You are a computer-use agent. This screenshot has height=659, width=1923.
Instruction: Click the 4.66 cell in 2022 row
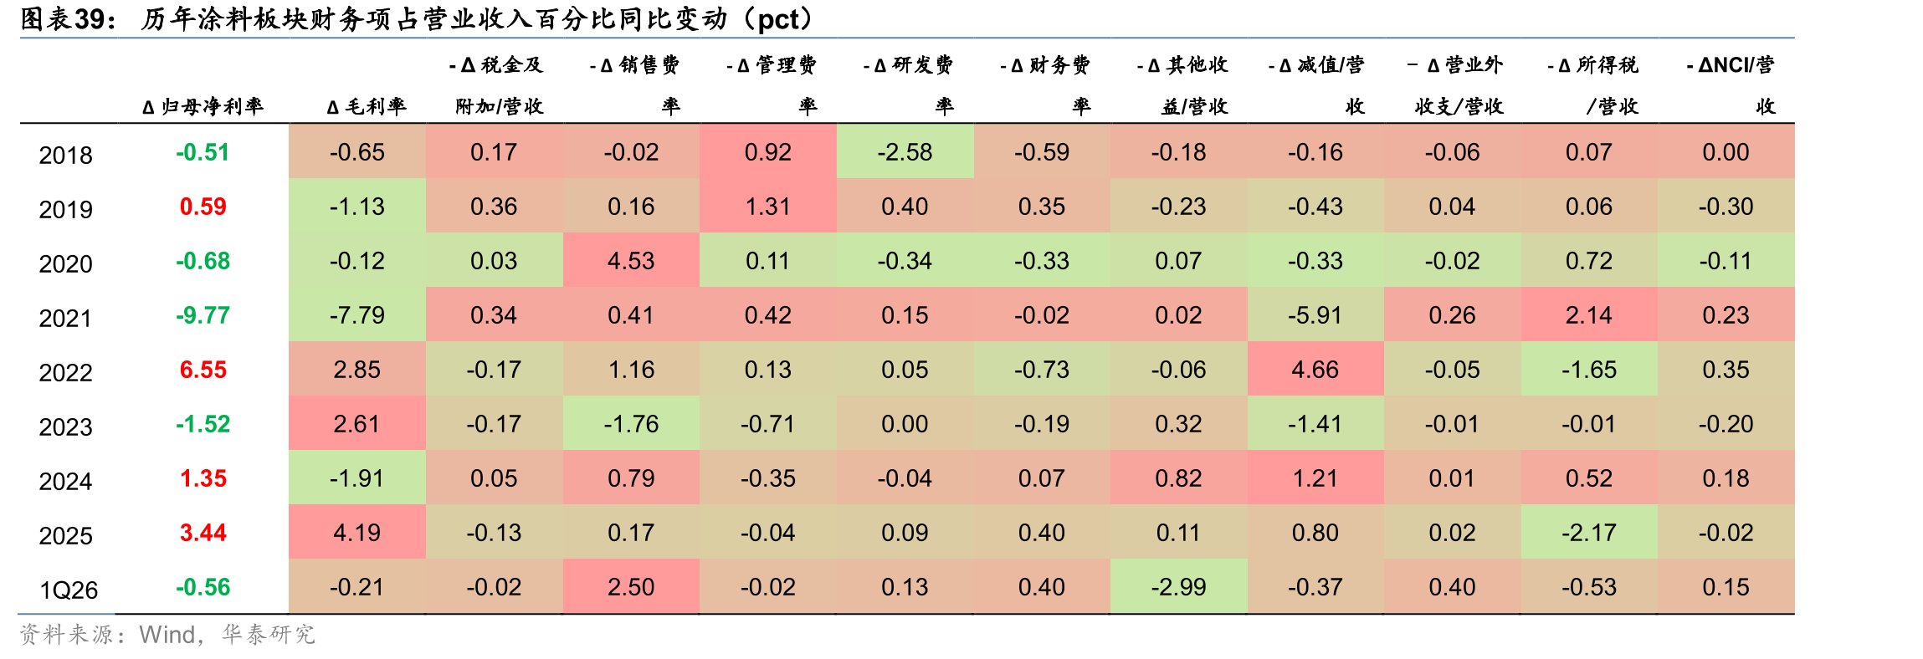1315,369
